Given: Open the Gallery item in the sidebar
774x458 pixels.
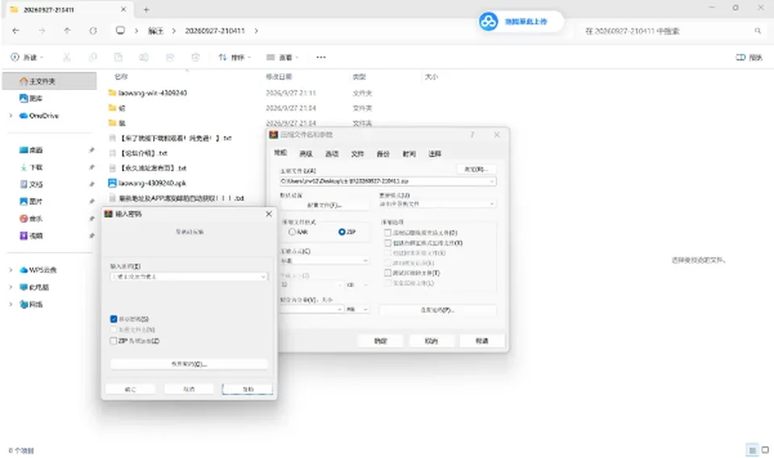Looking at the screenshot, I should pos(31,98).
